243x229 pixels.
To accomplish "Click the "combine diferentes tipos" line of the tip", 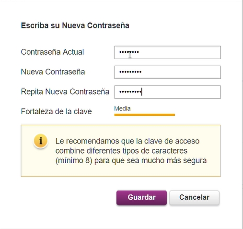I will [x=98, y=151].
